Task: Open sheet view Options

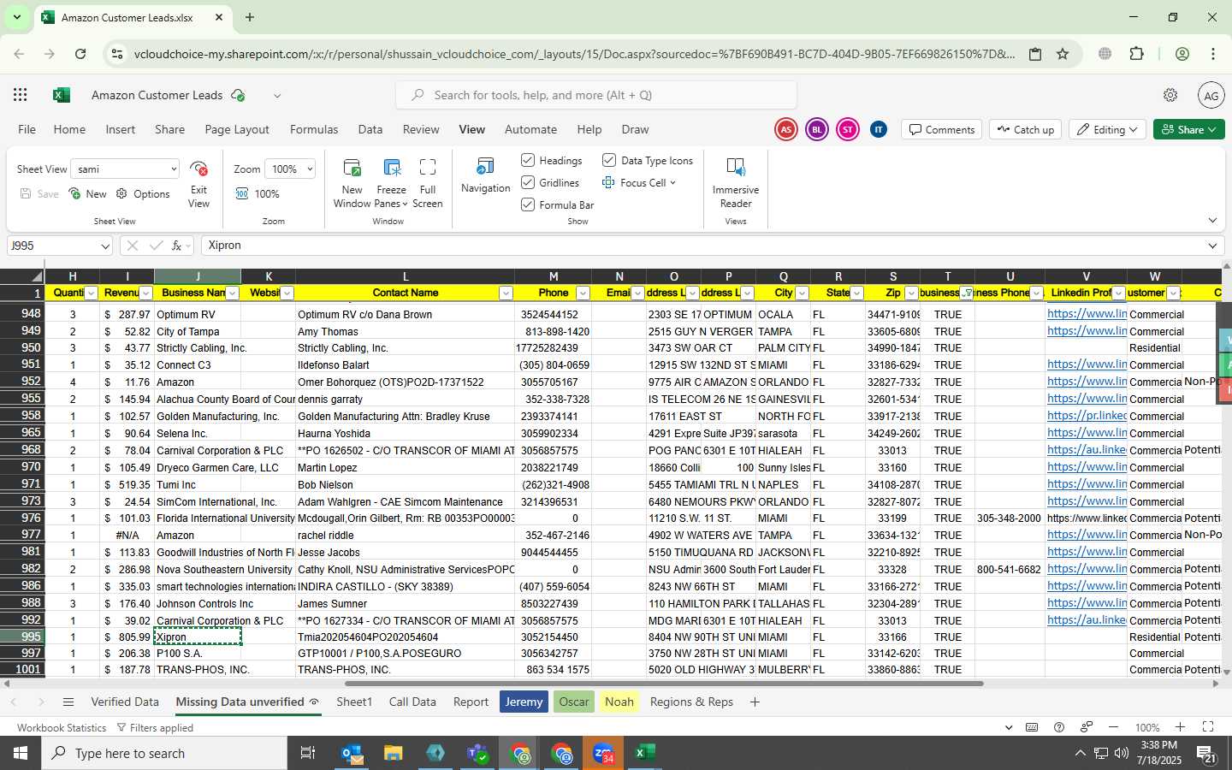Action: 143,194
